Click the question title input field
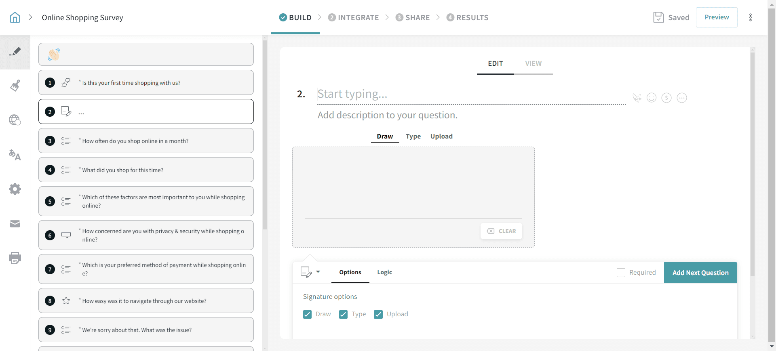 coord(471,94)
